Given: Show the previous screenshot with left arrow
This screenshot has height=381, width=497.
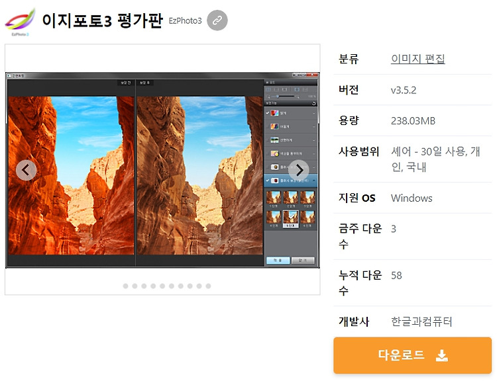Looking at the screenshot, I should point(26,170).
